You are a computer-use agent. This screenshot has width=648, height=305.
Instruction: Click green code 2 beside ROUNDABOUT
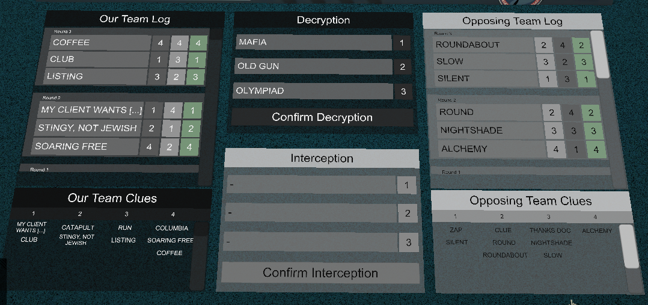pyautogui.click(x=581, y=46)
